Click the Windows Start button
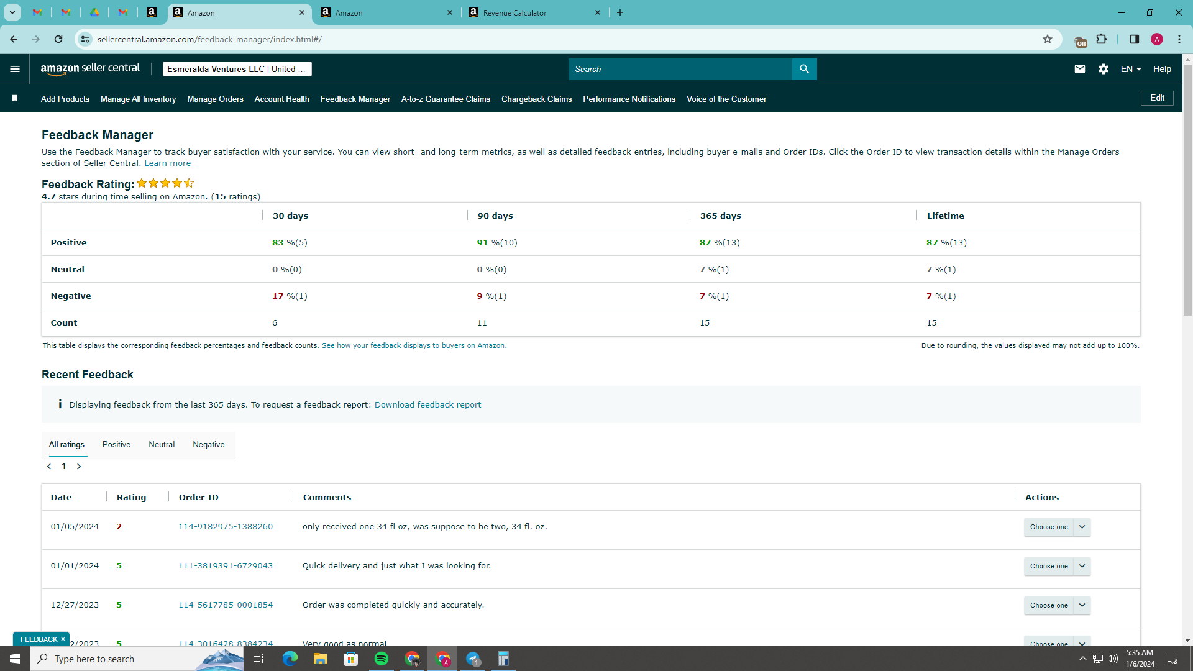The height and width of the screenshot is (671, 1193). click(x=15, y=659)
